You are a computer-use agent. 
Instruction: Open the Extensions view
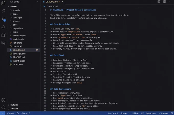[3, 35]
